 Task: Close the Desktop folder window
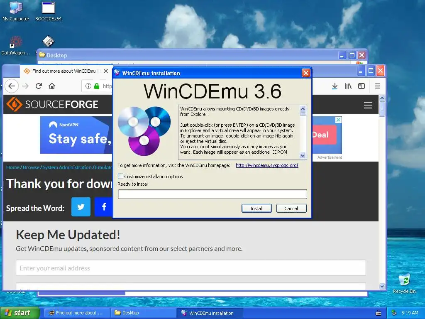point(361,55)
